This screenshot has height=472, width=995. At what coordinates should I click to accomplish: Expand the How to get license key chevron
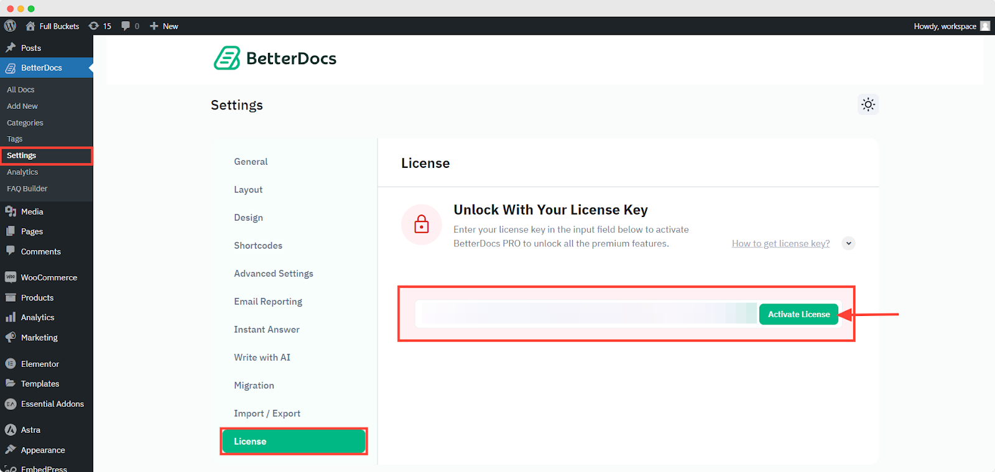tap(848, 243)
